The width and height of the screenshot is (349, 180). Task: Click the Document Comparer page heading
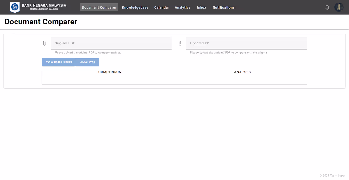click(41, 22)
